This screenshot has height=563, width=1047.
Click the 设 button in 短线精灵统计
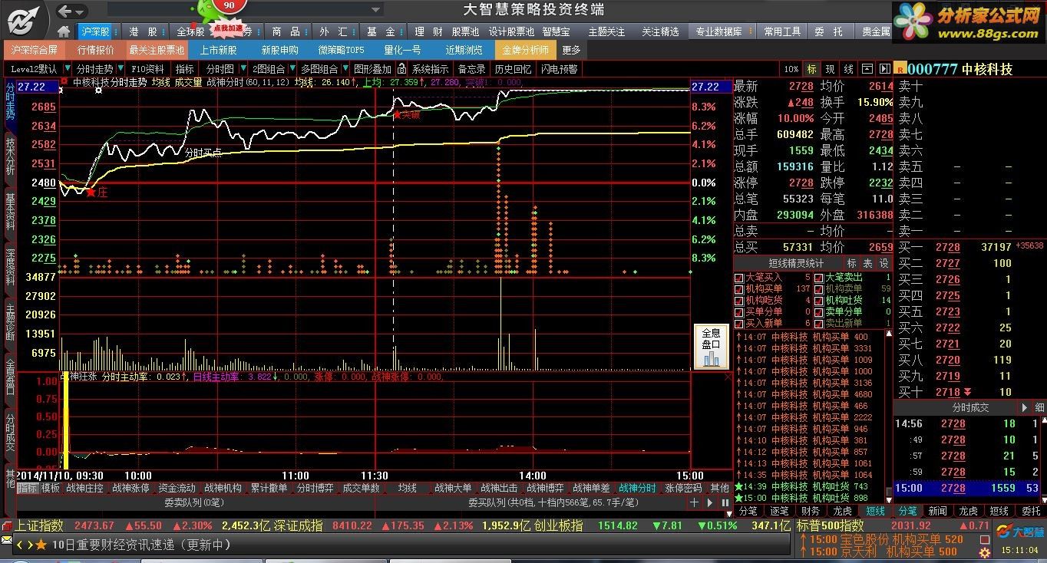884,263
